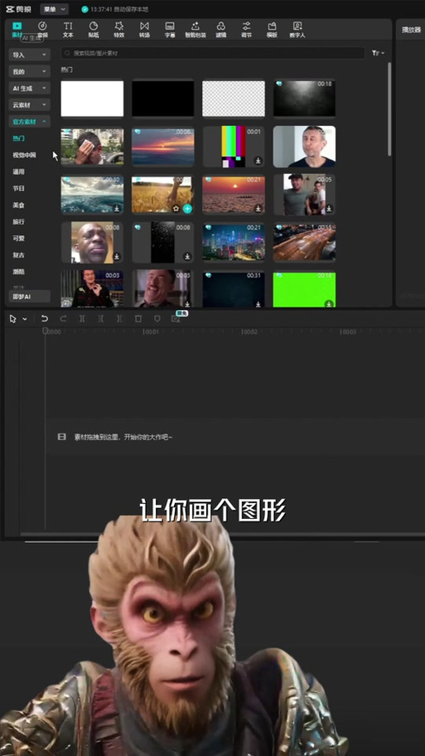Focus the material search field

(212, 53)
